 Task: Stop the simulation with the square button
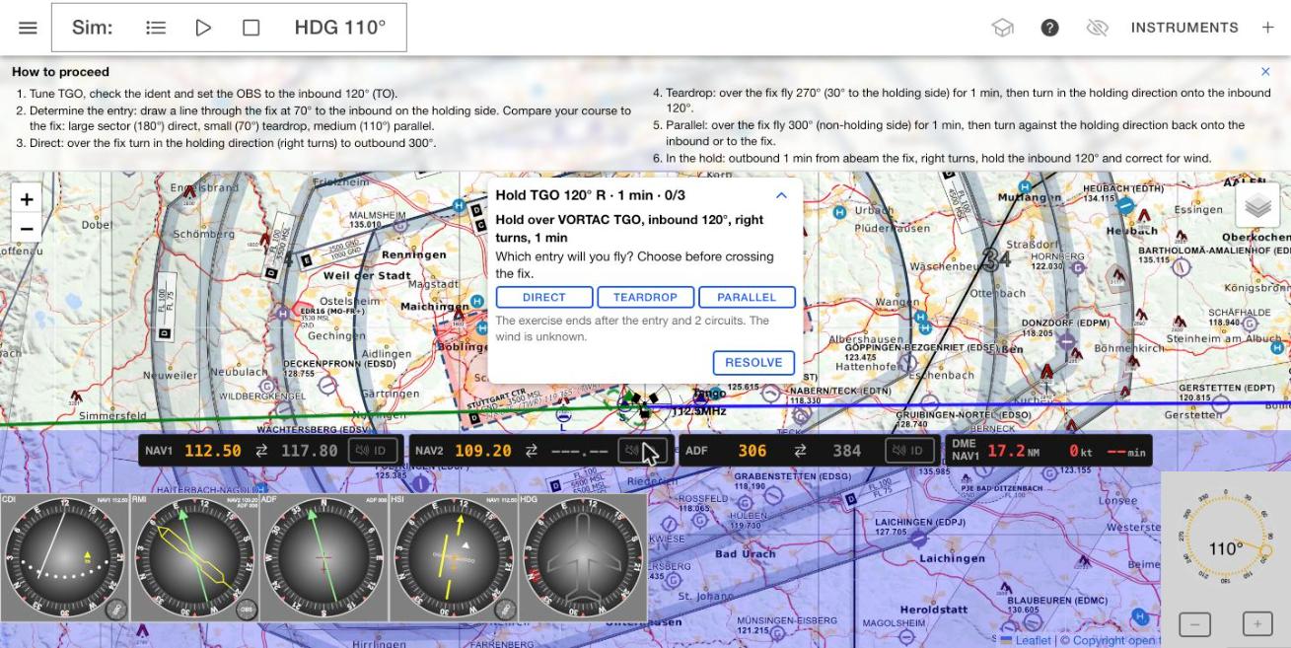(x=251, y=28)
